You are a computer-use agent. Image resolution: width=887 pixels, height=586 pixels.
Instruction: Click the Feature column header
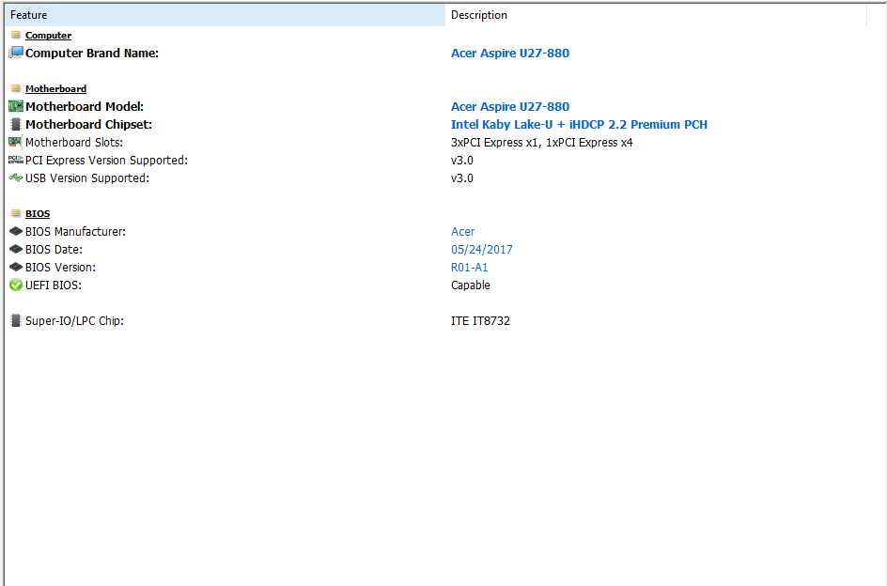click(226, 15)
